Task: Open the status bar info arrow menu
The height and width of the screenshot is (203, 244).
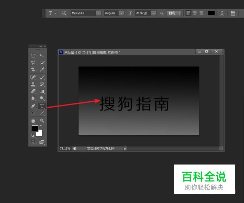Action: click(x=125, y=149)
